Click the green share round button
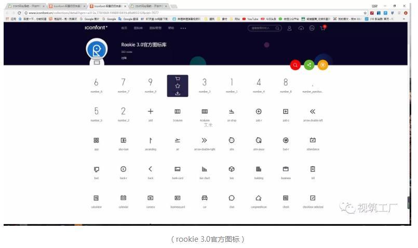 pyautogui.click(x=309, y=65)
